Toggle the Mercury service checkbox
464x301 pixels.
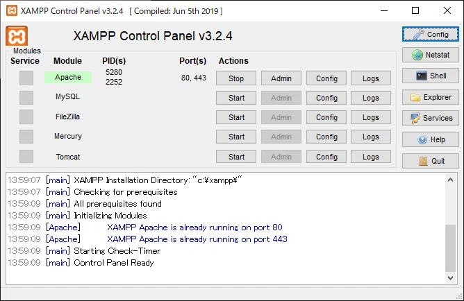pyautogui.click(x=26, y=137)
